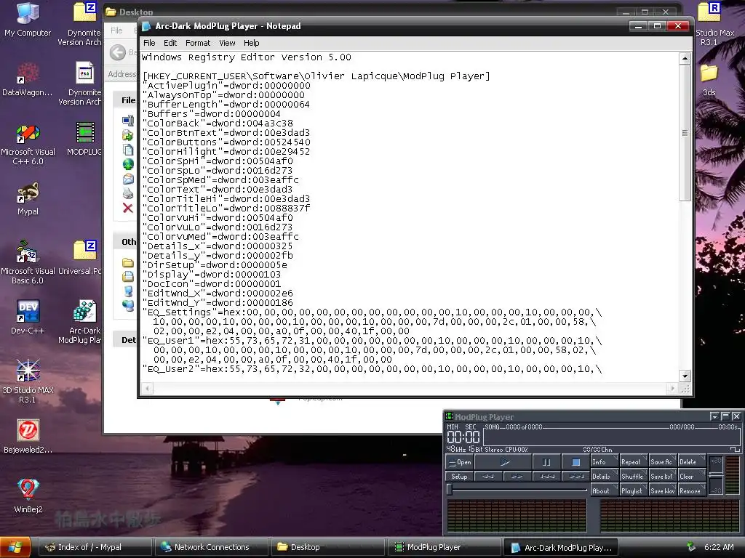The height and width of the screenshot is (558, 745).
Task: Select the 3ds folder on desktop
Action: click(709, 79)
